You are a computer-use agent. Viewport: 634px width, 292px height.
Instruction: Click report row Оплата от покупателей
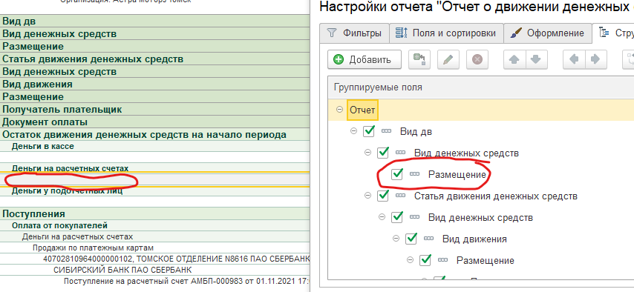point(155,225)
